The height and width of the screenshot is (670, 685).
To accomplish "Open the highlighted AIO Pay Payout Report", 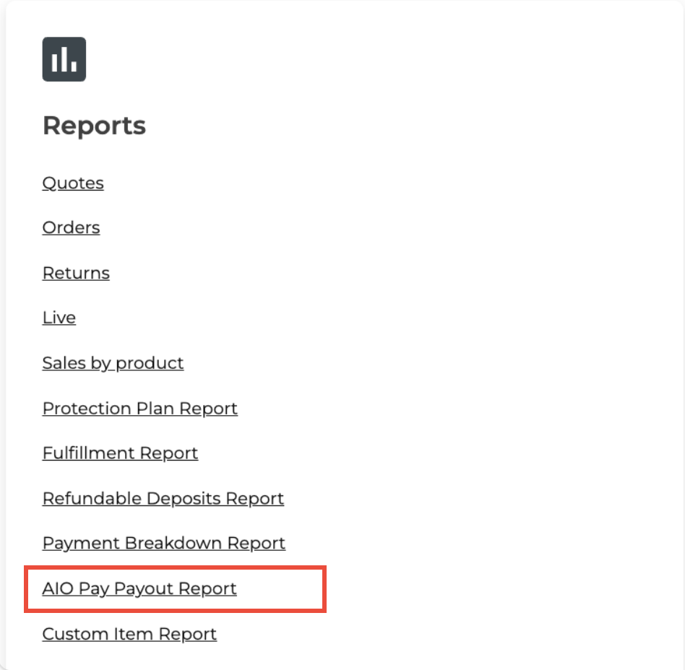I will pos(139,589).
